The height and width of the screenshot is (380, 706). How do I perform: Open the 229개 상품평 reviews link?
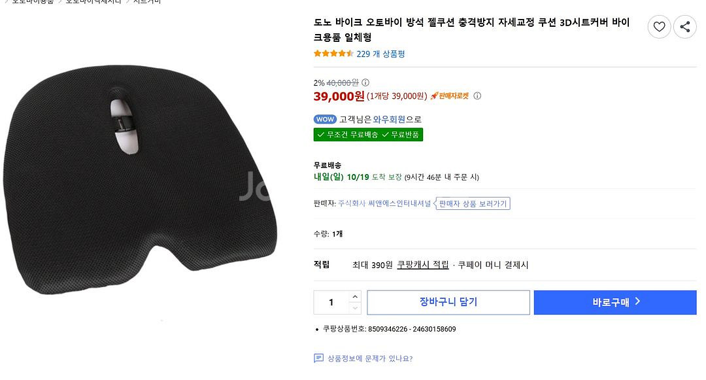pyautogui.click(x=381, y=54)
